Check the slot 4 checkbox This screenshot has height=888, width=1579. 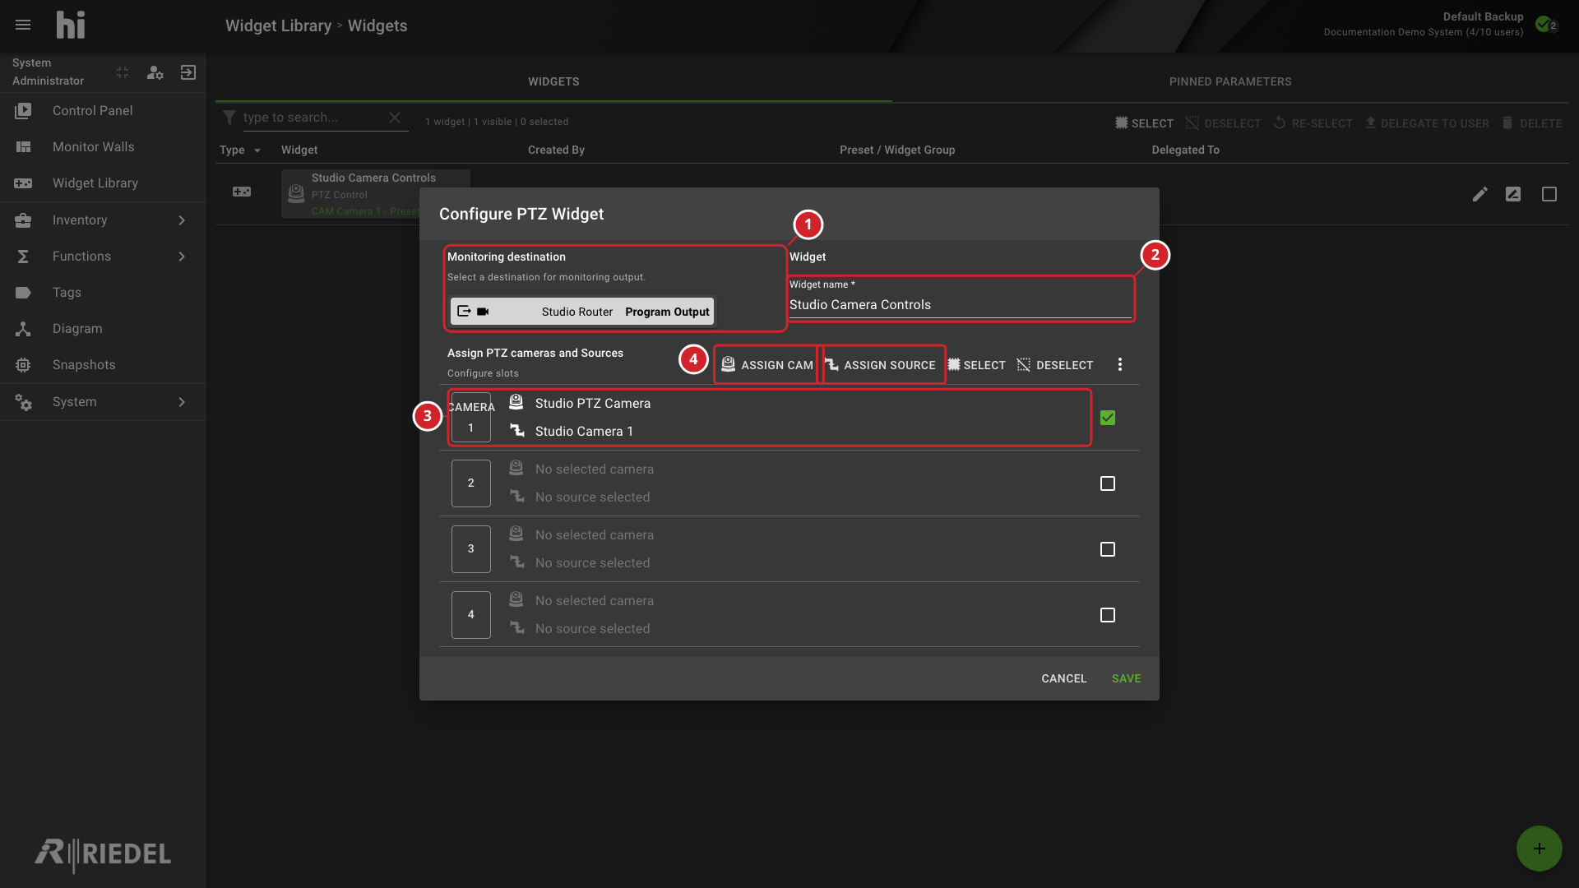click(x=1108, y=615)
